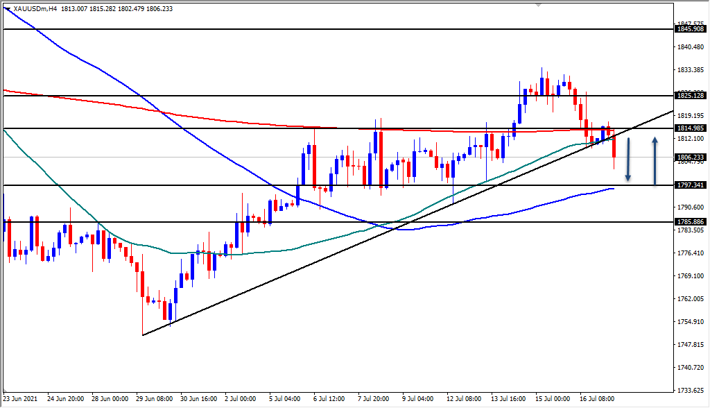Click the 1776.410 price axis value
Screen dimensions: 710x408
691,253
